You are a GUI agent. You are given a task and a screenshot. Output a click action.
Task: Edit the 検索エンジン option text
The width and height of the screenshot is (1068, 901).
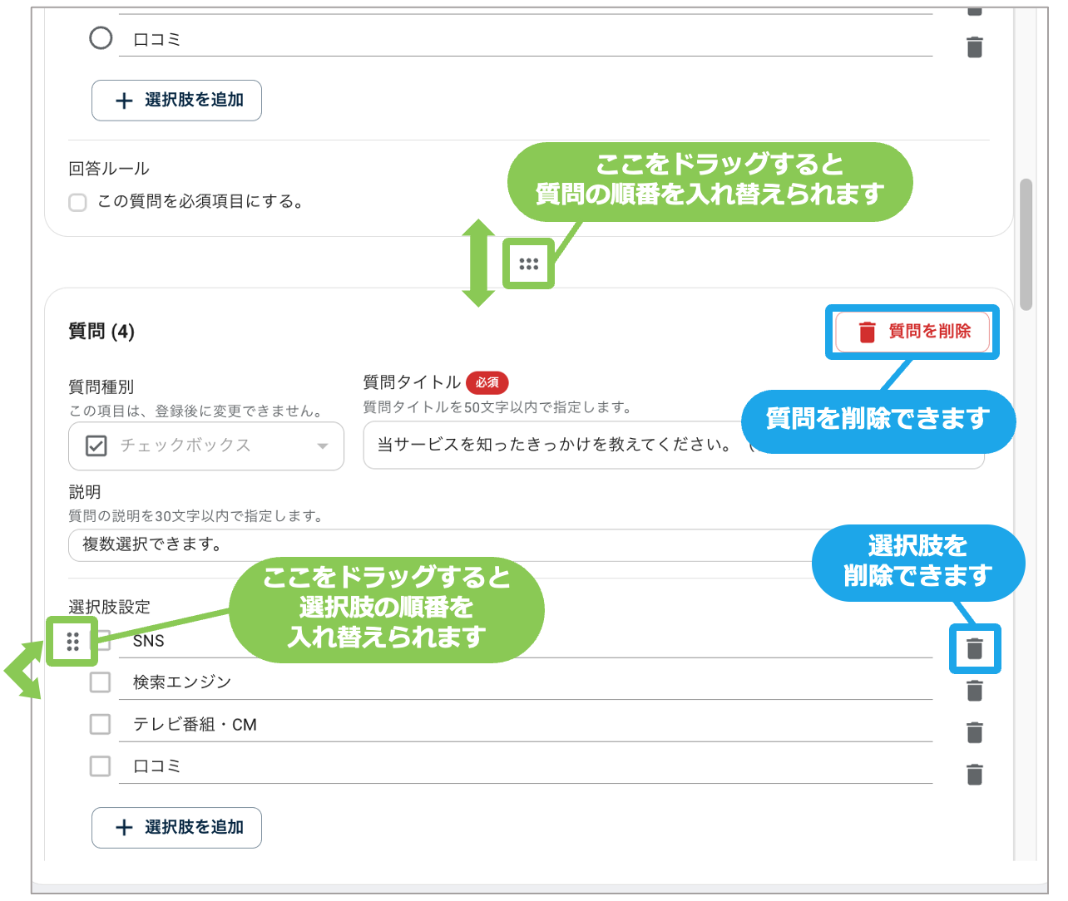point(526,682)
